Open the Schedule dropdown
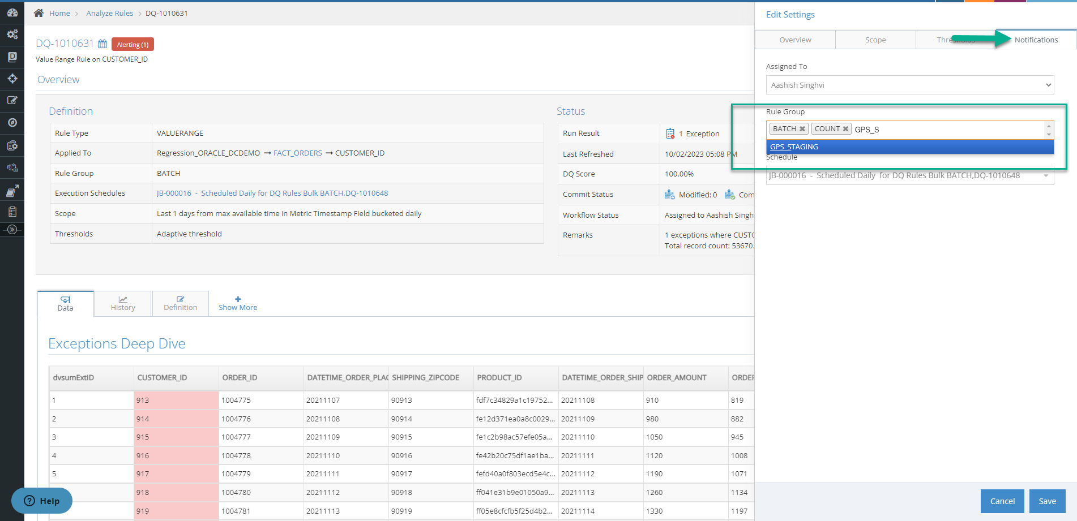This screenshot has height=521, width=1077. click(x=910, y=175)
